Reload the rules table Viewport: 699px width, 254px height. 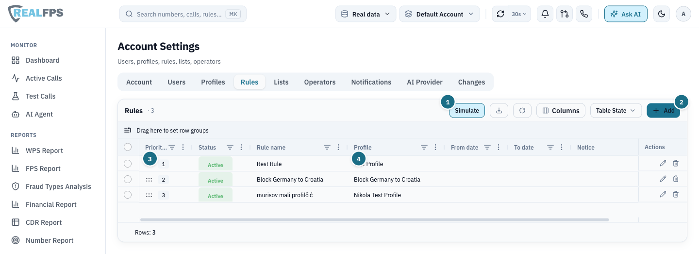522,111
